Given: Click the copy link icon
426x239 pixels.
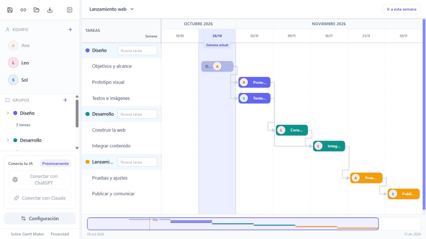Looking at the screenshot, I should tap(23, 10).
